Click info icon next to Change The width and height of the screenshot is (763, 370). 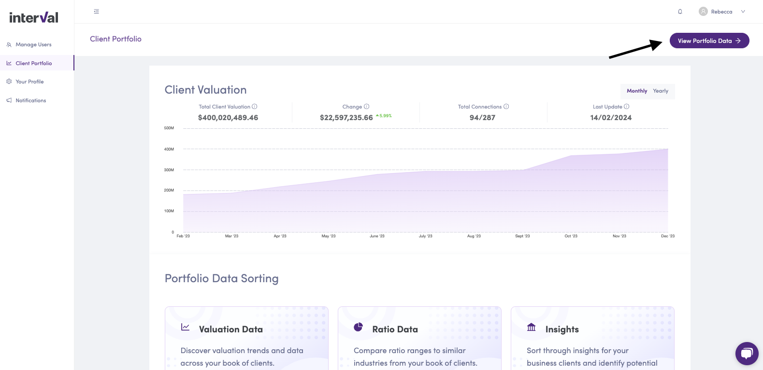(x=367, y=107)
